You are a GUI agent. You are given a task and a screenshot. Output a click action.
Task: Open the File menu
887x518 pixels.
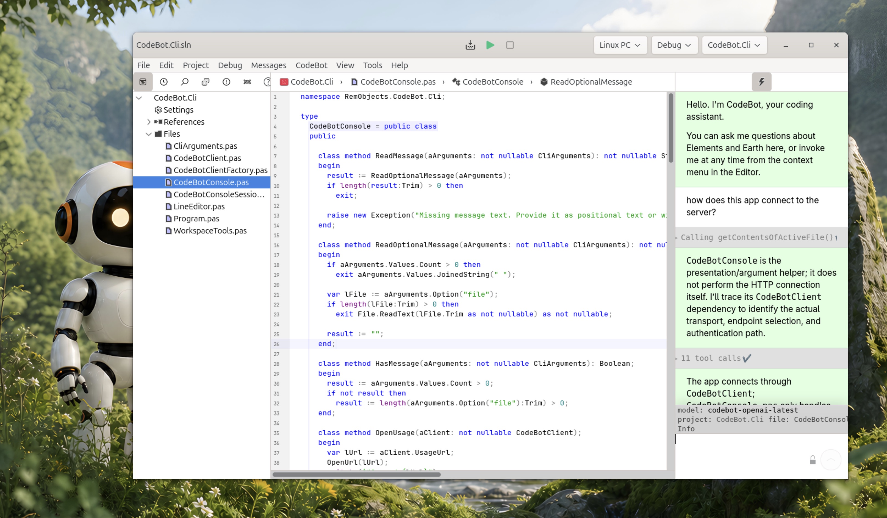[143, 65]
